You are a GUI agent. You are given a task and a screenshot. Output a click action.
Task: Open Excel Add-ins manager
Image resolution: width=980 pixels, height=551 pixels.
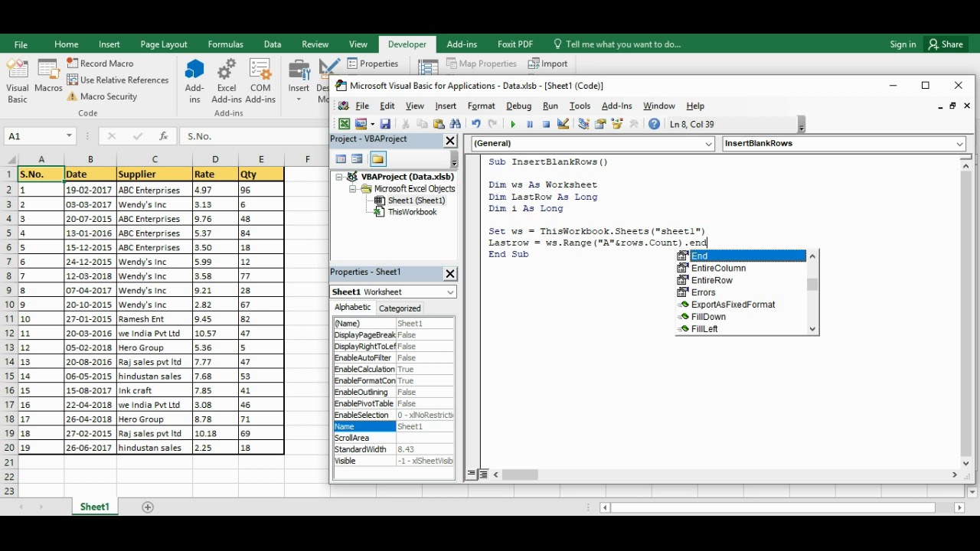click(x=227, y=81)
